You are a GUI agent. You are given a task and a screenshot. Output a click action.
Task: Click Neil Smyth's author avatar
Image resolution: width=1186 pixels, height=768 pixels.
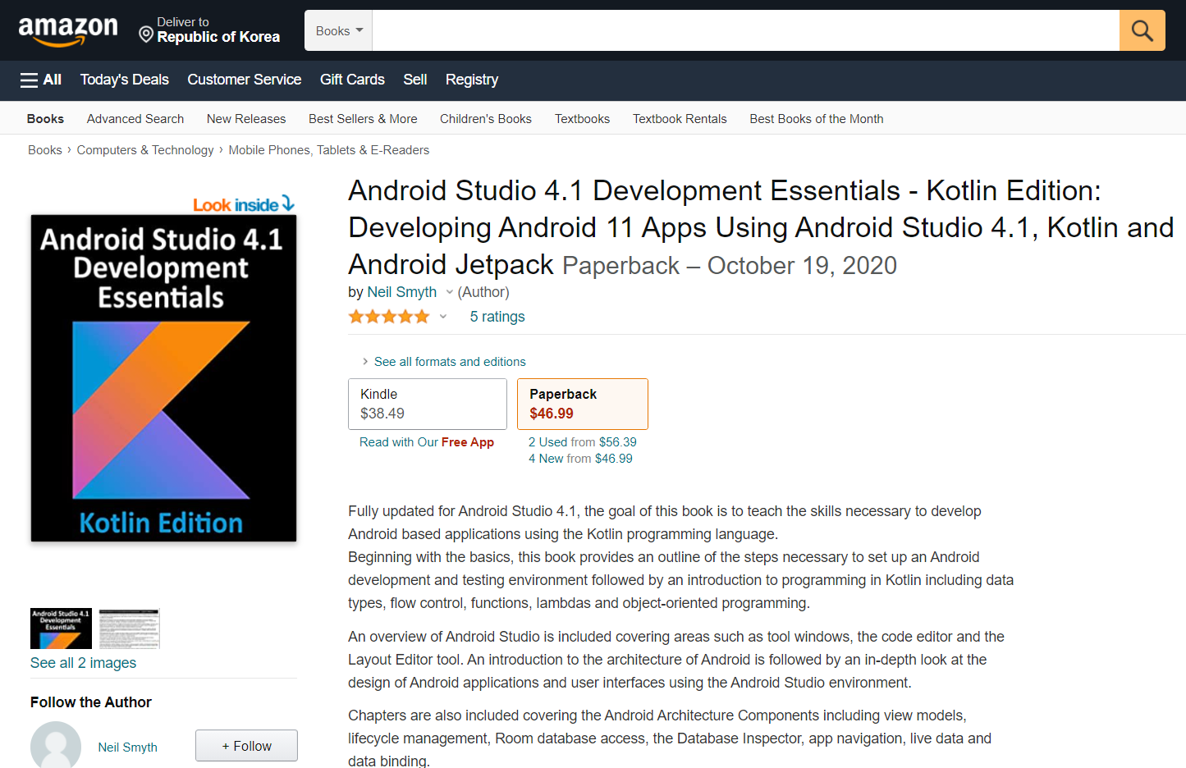tap(56, 745)
